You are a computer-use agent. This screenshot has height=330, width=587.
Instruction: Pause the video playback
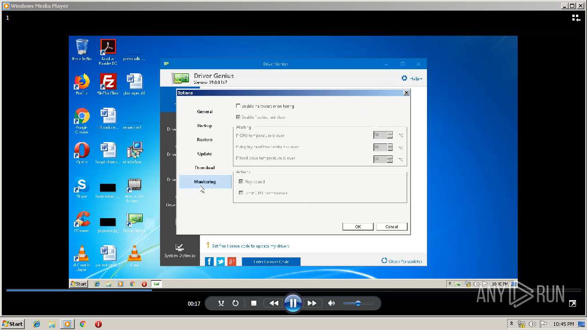click(293, 303)
